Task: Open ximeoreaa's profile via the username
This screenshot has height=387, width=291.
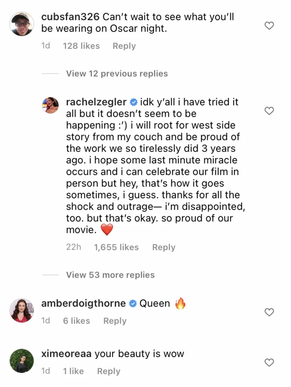Action: [65, 353]
